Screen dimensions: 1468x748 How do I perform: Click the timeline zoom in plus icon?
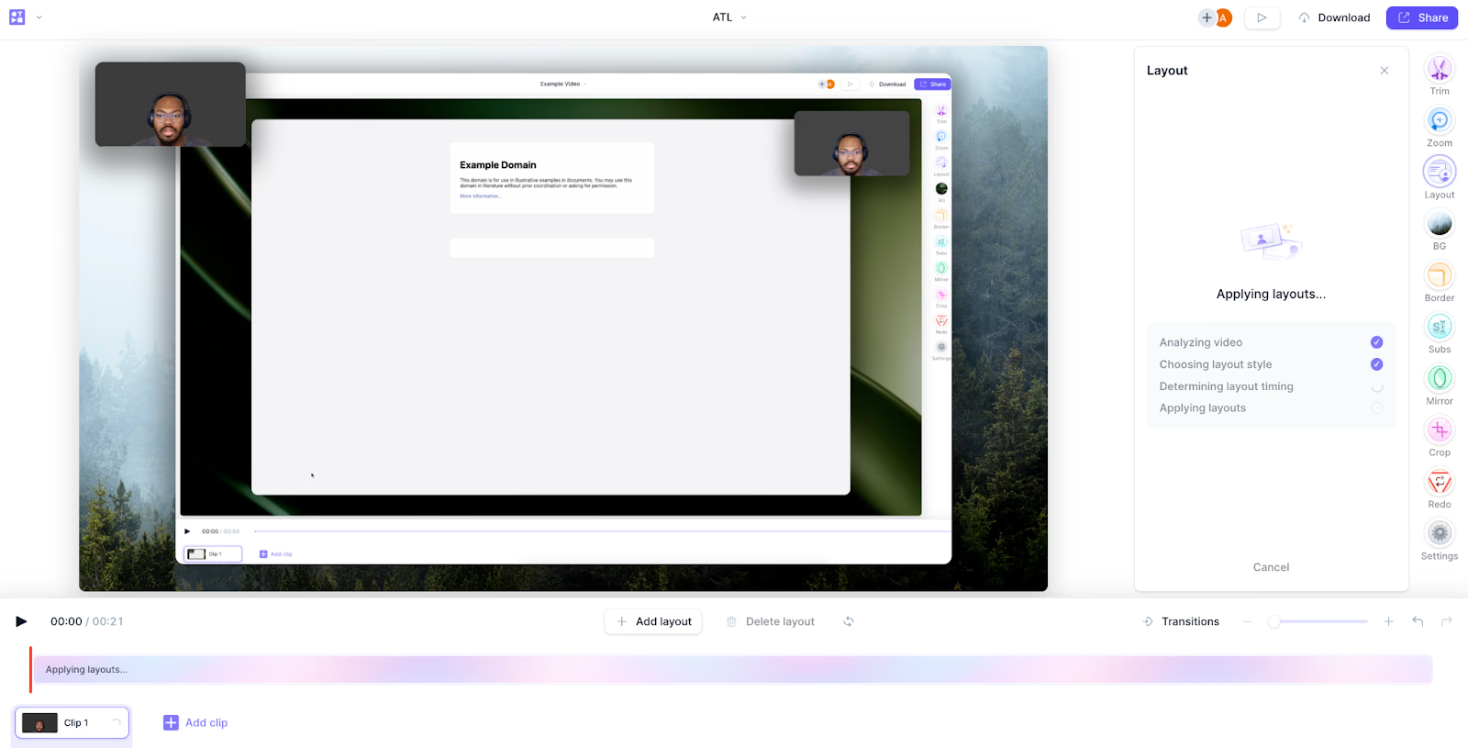click(x=1388, y=621)
